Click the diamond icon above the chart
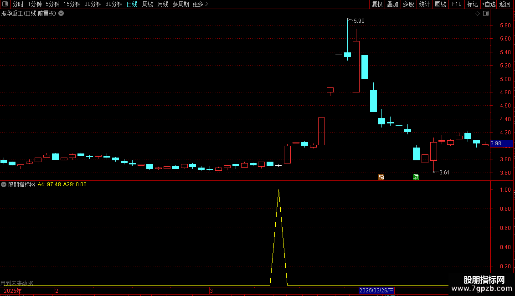This screenshot has height=296, width=515. pyautogui.click(x=477, y=14)
